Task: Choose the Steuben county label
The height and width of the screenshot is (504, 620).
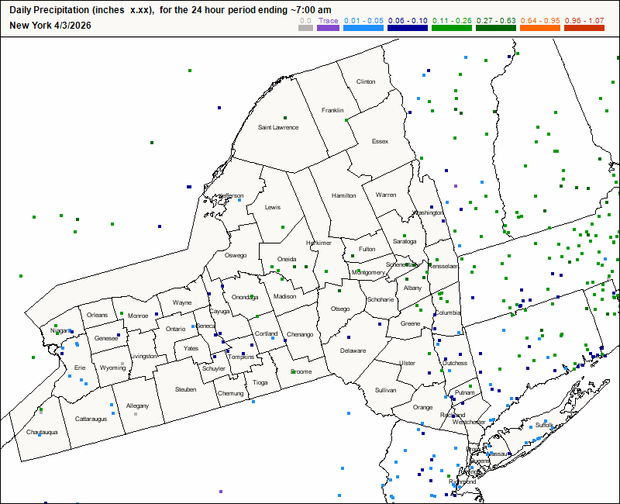Action: [185, 389]
